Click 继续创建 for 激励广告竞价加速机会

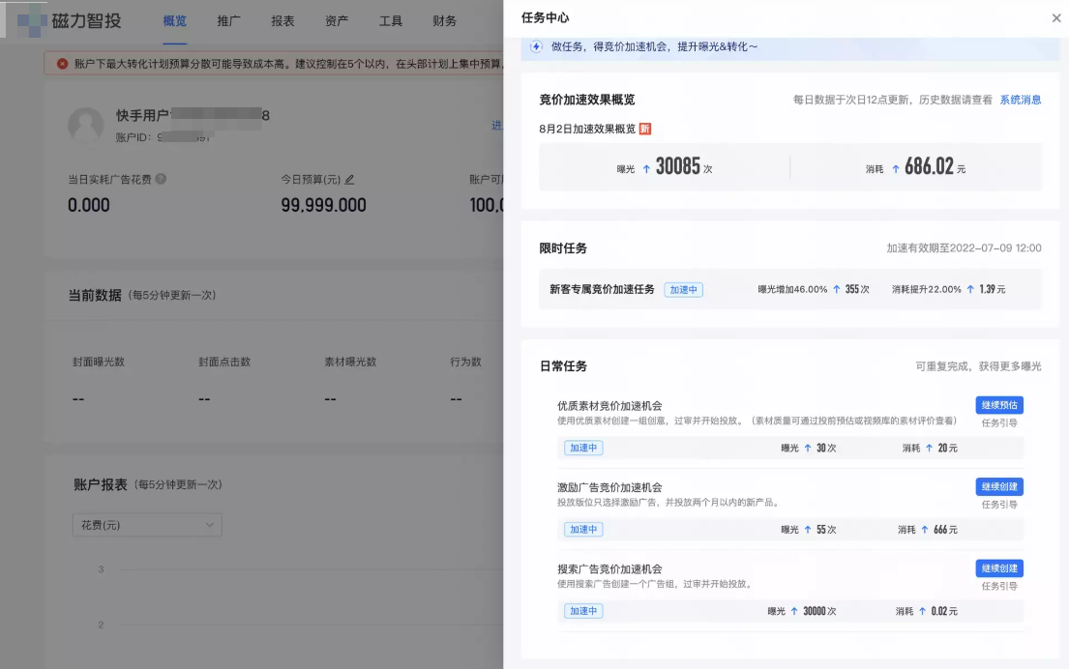998,486
